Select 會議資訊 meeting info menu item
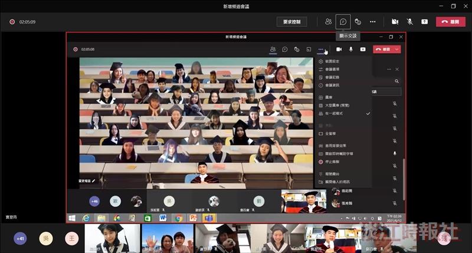Image resolution: width=472 pixels, height=253 pixels. (x=343, y=85)
